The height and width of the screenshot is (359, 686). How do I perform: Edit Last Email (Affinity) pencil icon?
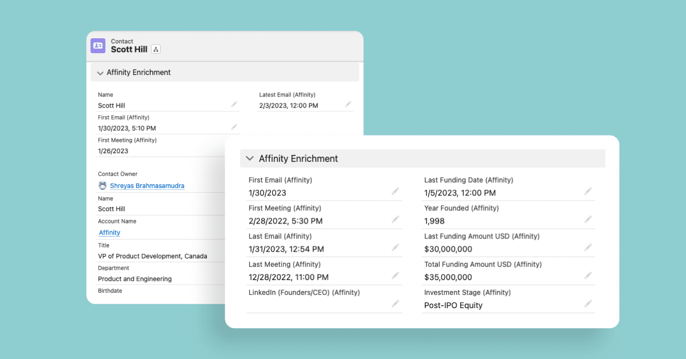pos(395,248)
